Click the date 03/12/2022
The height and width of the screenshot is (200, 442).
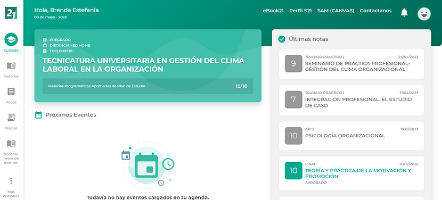(409, 164)
